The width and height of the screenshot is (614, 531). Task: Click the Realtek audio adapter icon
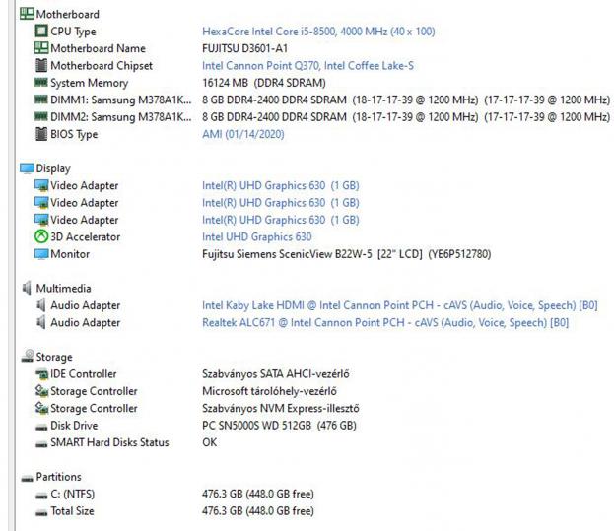click(x=41, y=322)
